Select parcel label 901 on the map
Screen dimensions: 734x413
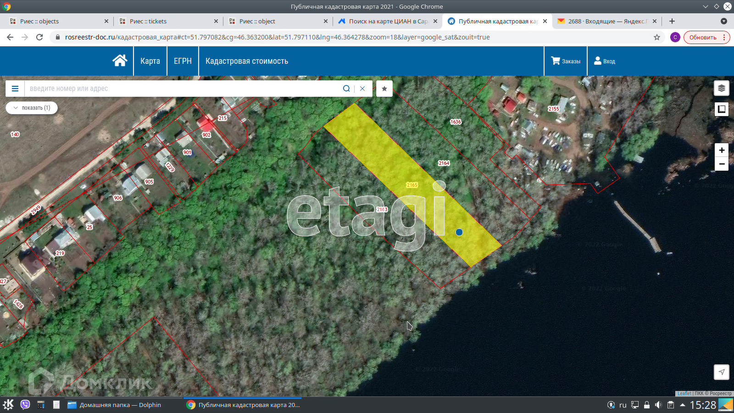187,152
